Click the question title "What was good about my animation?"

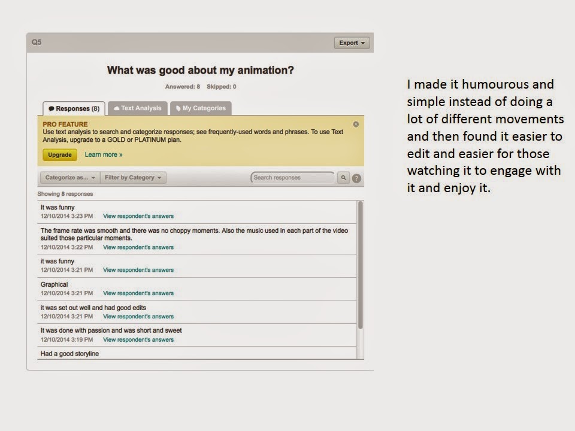click(x=201, y=70)
